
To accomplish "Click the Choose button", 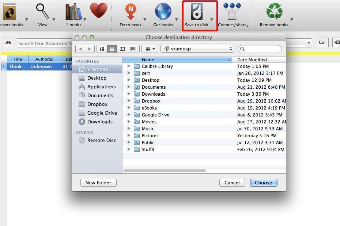I will pos(263,183).
